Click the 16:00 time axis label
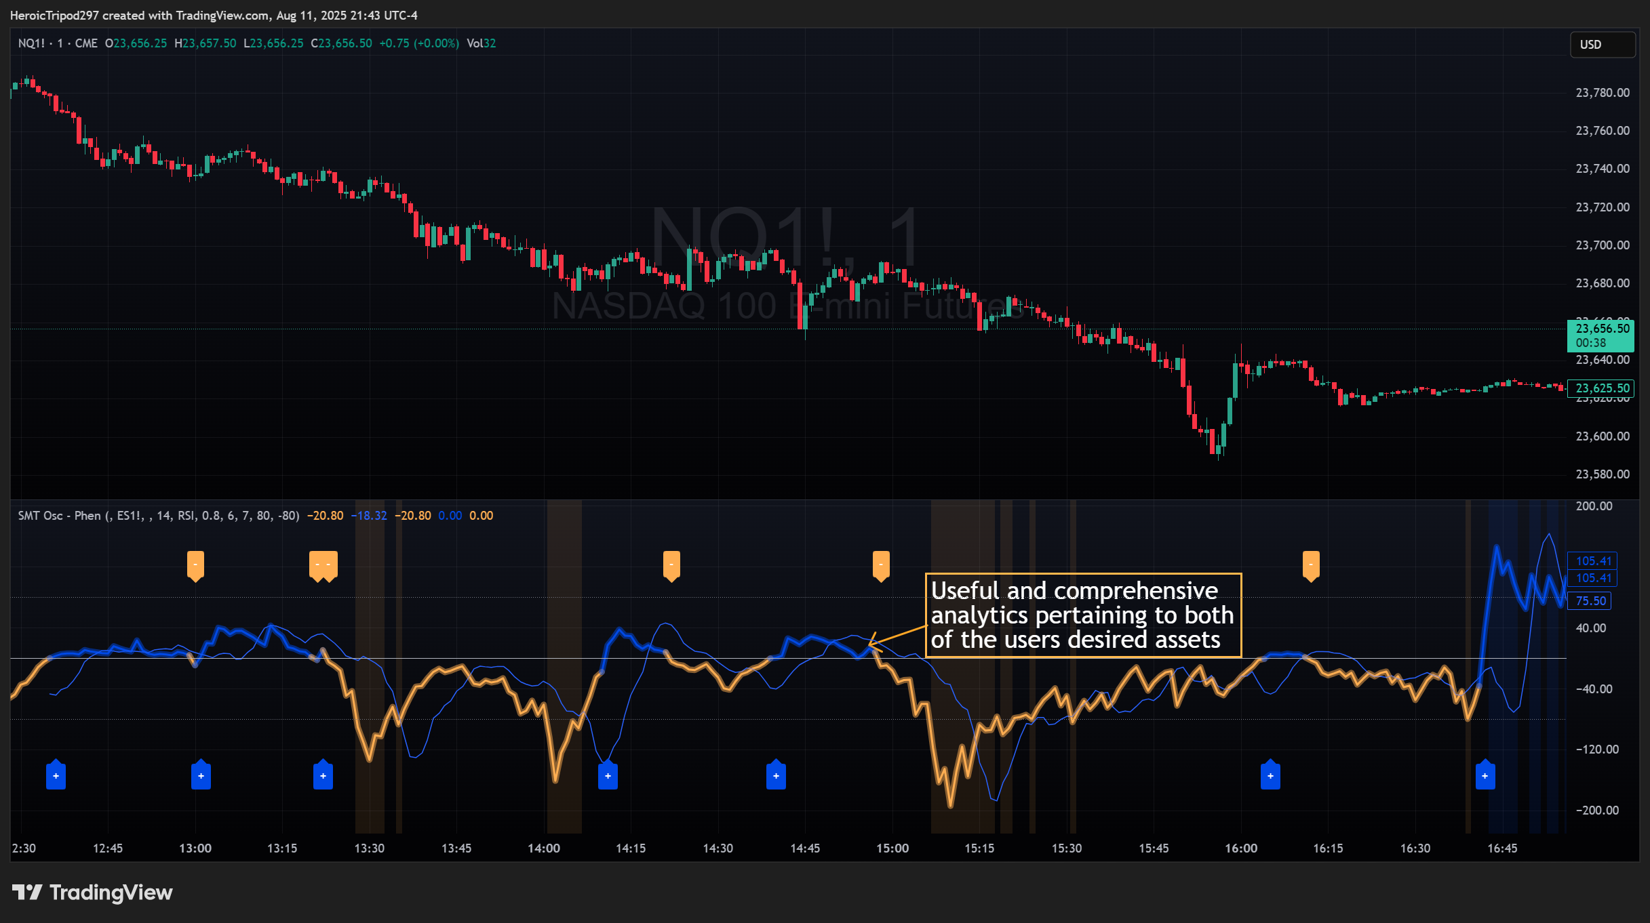Viewport: 1650px width, 923px height. (1241, 848)
